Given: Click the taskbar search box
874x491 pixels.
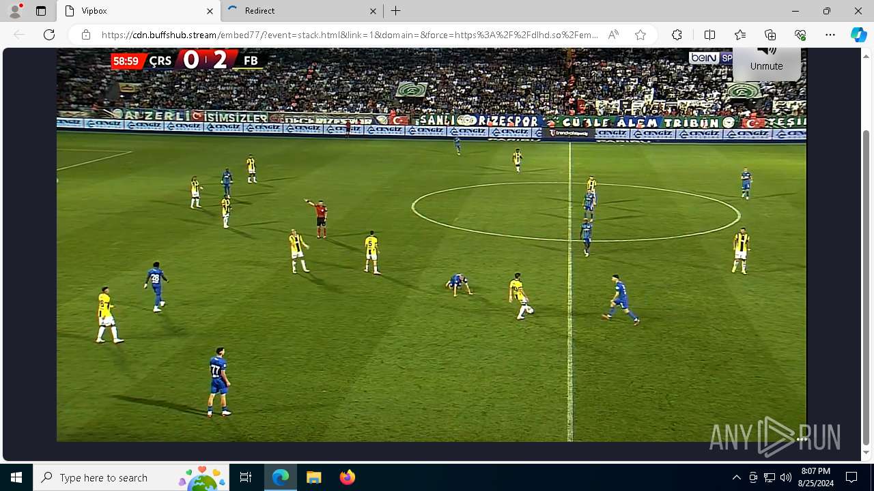Looking at the screenshot, I should pyautogui.click(x=132, y=477).
